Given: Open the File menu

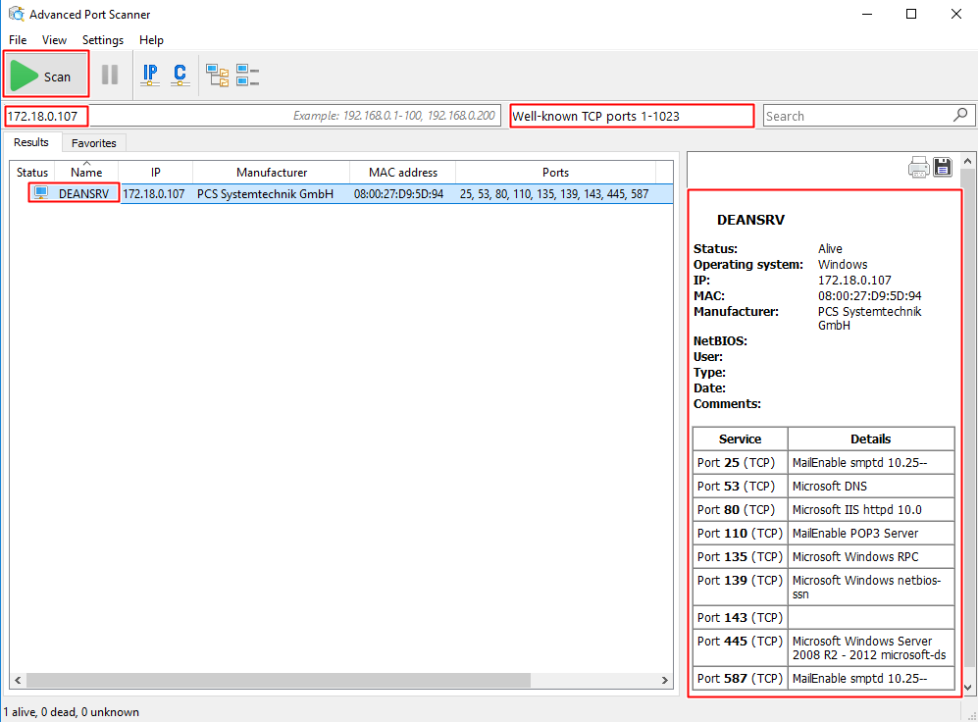Looking at the screenshot, I should pos(18,40).
